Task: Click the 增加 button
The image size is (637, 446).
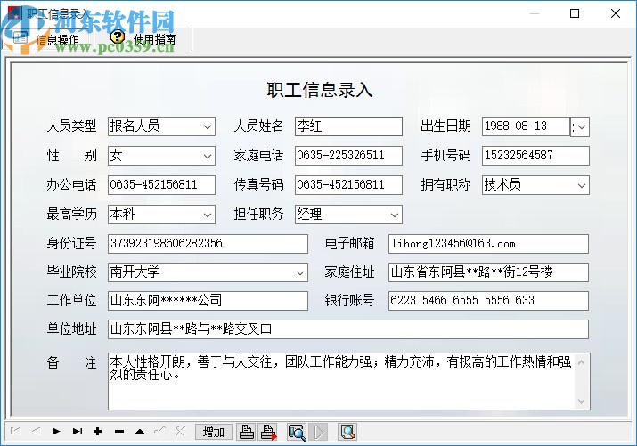Action: [214, 432]
